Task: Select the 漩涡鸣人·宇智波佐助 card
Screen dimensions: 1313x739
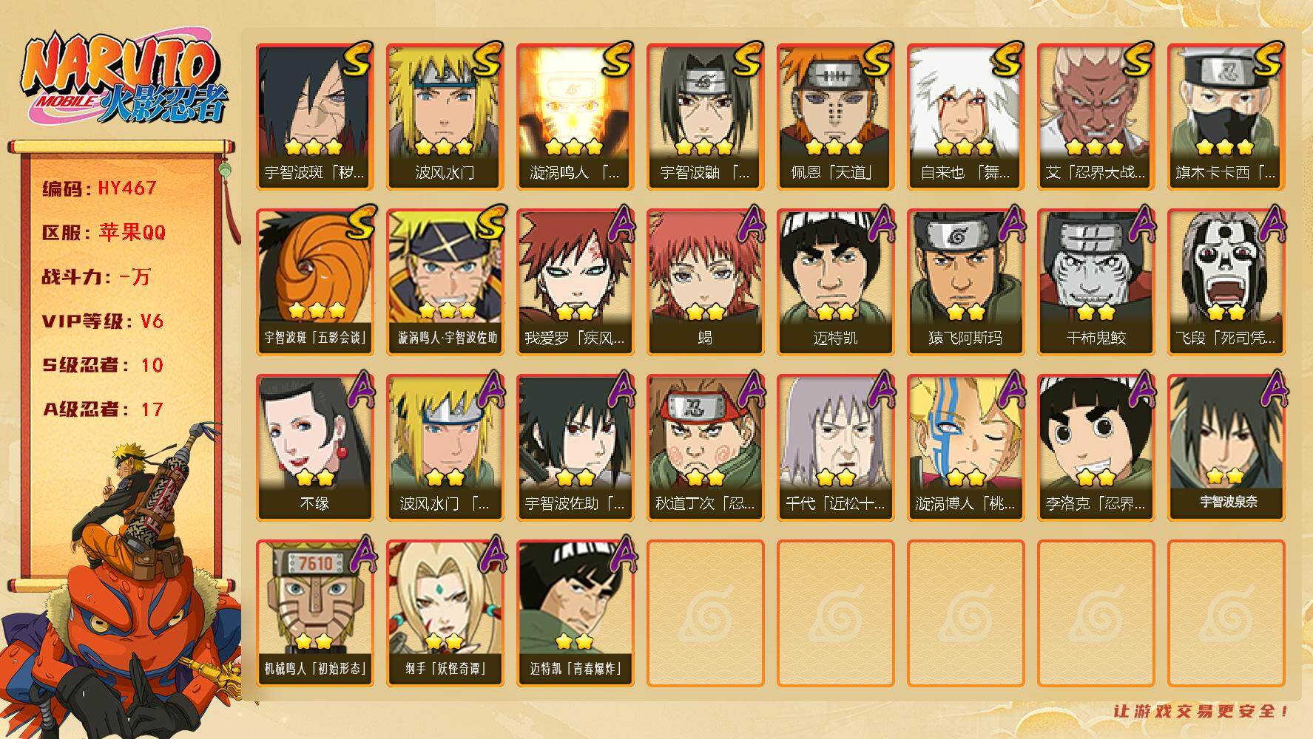Action: coord(445,282)
